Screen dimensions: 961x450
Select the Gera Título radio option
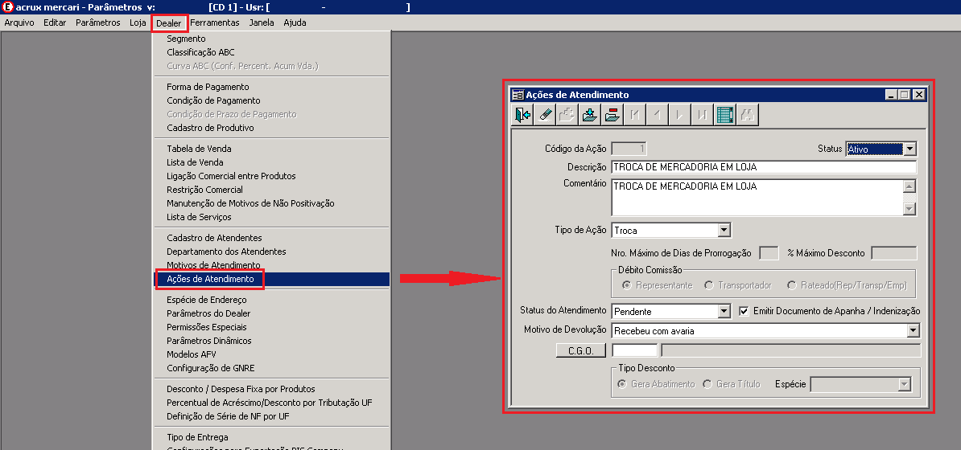pyautogui.click(x=707, y=384)
